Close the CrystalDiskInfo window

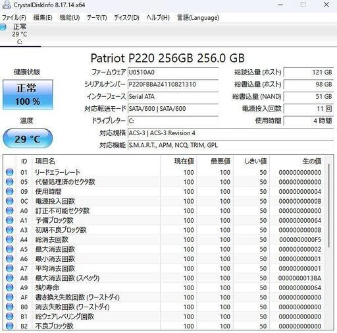pyautogui.click(x=326, y=5)
